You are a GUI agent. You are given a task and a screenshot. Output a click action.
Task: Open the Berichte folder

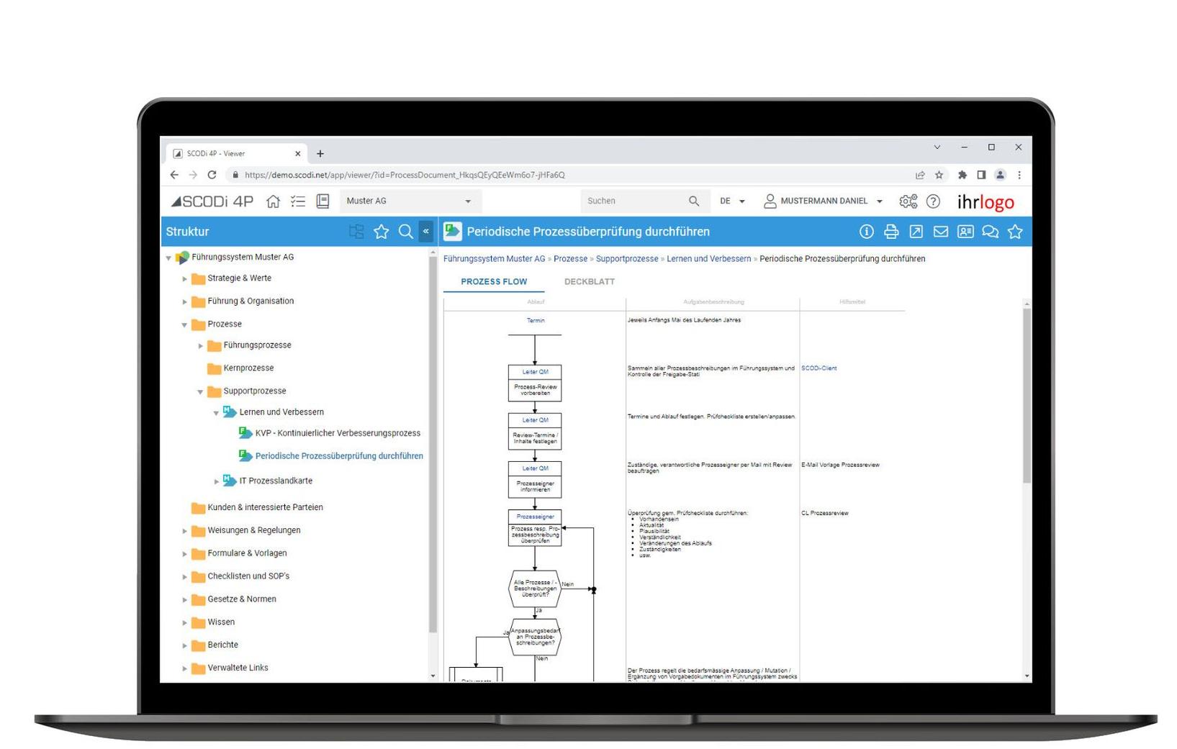coord(222,646)
